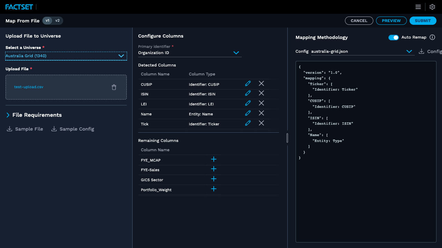Open the hamburger menu in header
The width and height of the screenshot is (442, 248).
pyautogui.click(x=418, y=7)
